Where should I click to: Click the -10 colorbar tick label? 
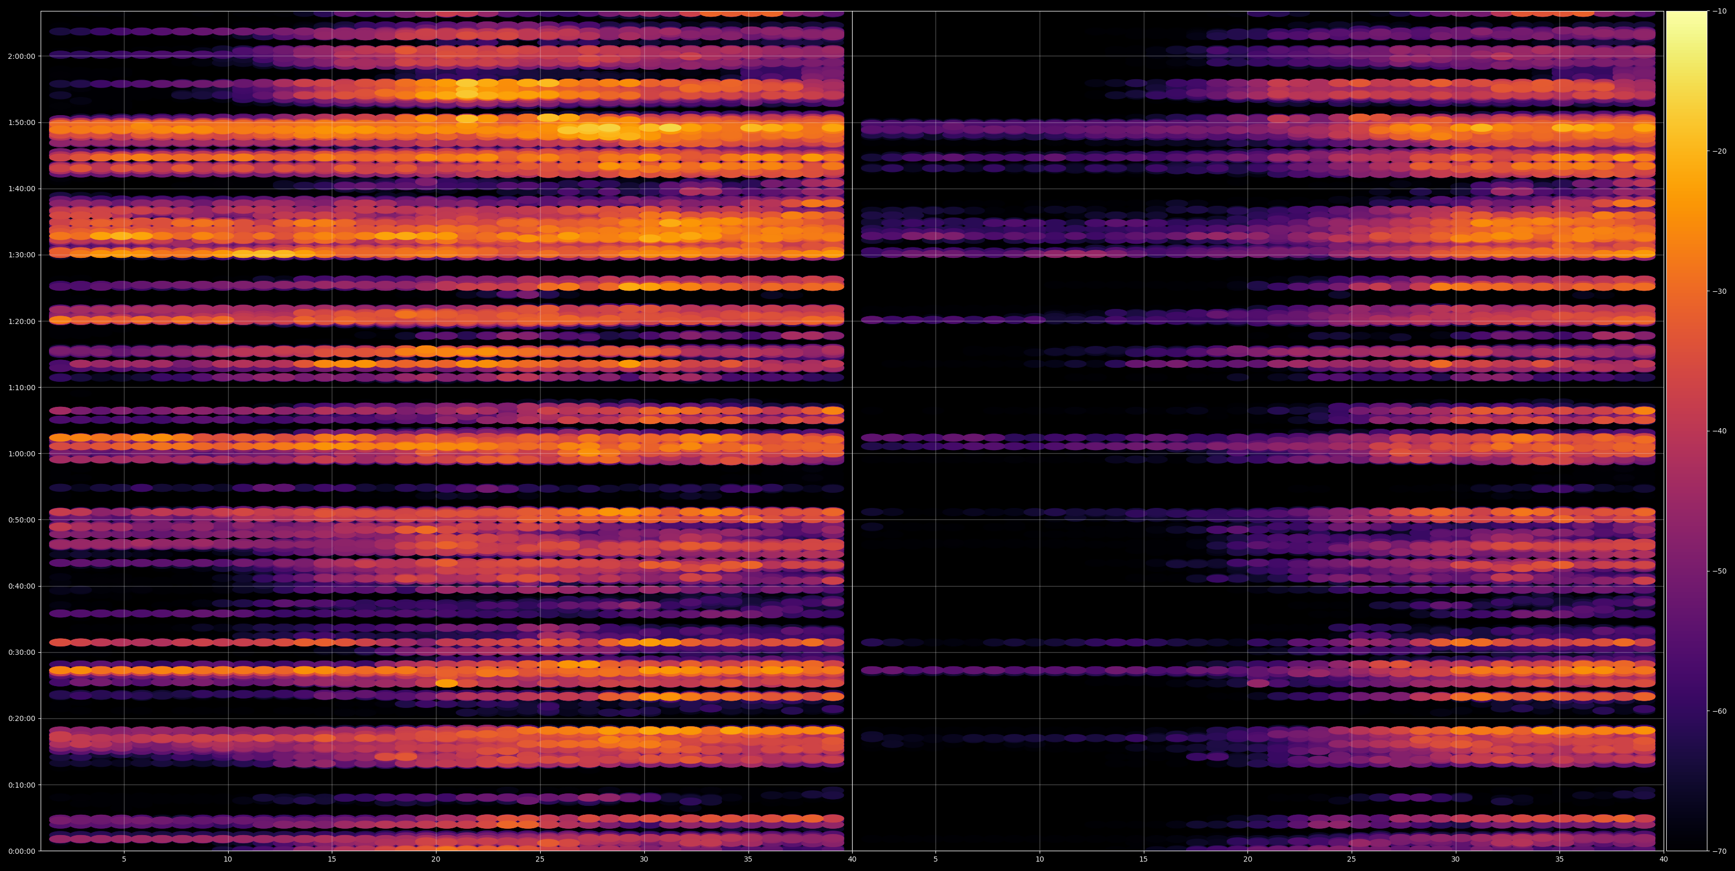[1719, 11]
